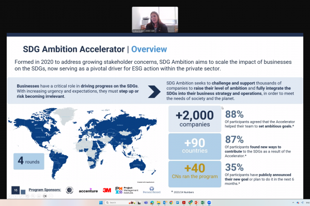Image resolution: width=310 pixels, height=206 pixels.
Task: Toggle subtitles in the slideshow controls
Action: tap(39, 196)
